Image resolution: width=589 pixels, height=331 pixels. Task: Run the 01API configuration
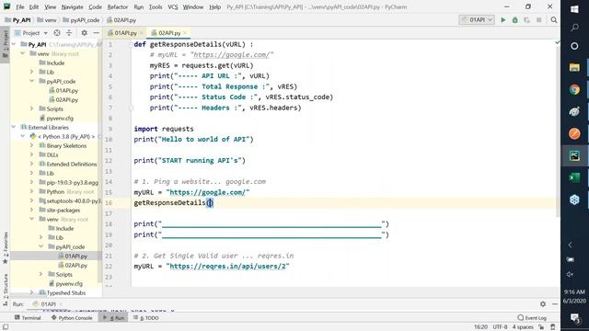coord(503,20)
